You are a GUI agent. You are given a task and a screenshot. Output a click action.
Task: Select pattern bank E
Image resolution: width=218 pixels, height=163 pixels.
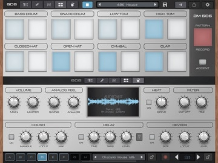pyautogui.click(x=53, y=157)
